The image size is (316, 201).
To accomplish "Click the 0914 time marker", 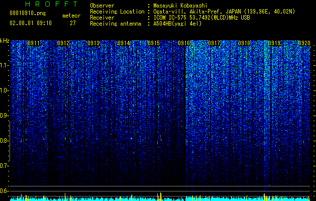I will (124, 43).
